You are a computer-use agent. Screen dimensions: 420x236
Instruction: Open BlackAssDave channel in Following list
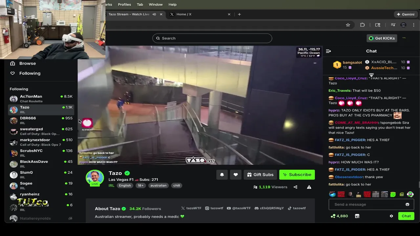pos(41,164)
